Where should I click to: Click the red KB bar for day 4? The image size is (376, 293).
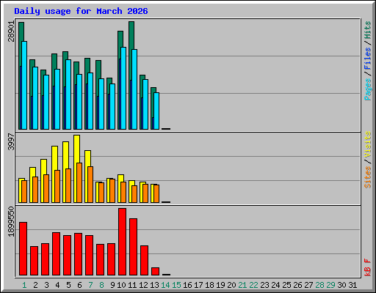coord(56,253)
